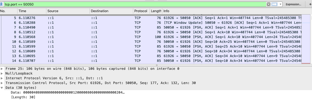Select the TCP Window Update packet 6
This screenshot has height=102, width=312.
[151, 23]
